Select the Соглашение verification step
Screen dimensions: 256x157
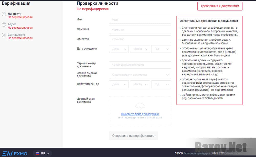pyautogui.click(x=16, y=34)
